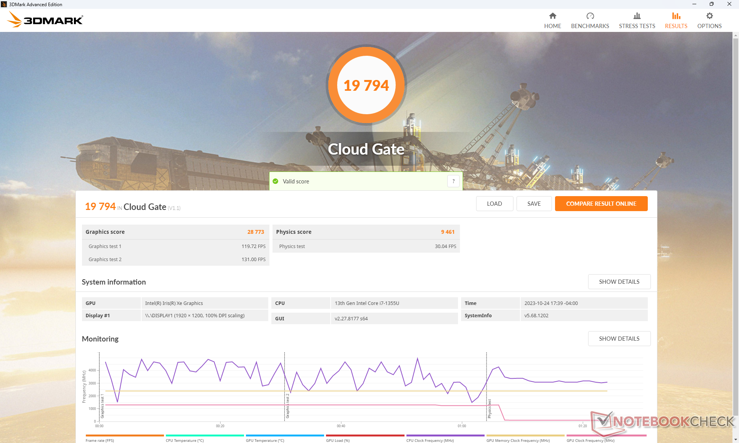Click the Graphics score header row
Viewport: 739px width, 443px height.
[x=175, y=232]
